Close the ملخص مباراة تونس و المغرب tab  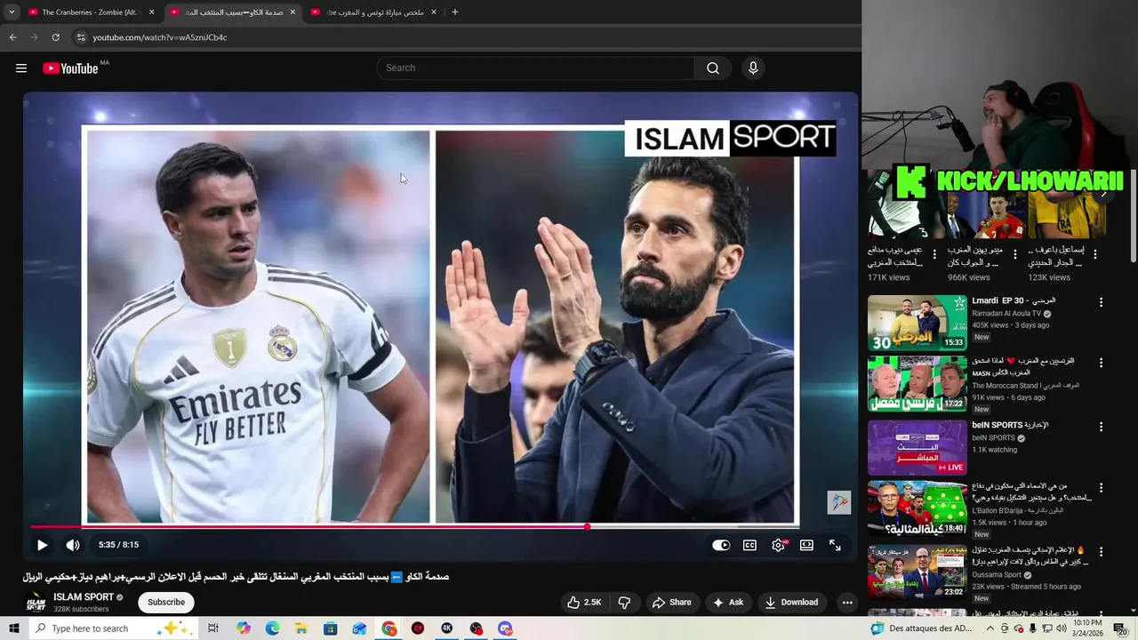click(x=434, y=12)
